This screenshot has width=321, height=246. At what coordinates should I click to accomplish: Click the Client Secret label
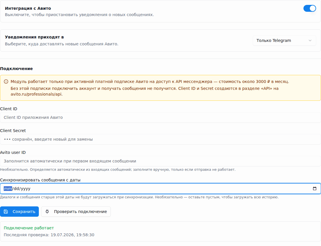[x=13, y=131]
